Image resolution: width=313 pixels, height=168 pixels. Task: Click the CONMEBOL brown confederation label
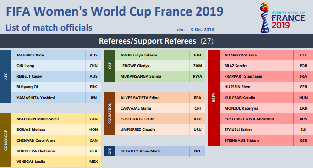coord(110,113)
